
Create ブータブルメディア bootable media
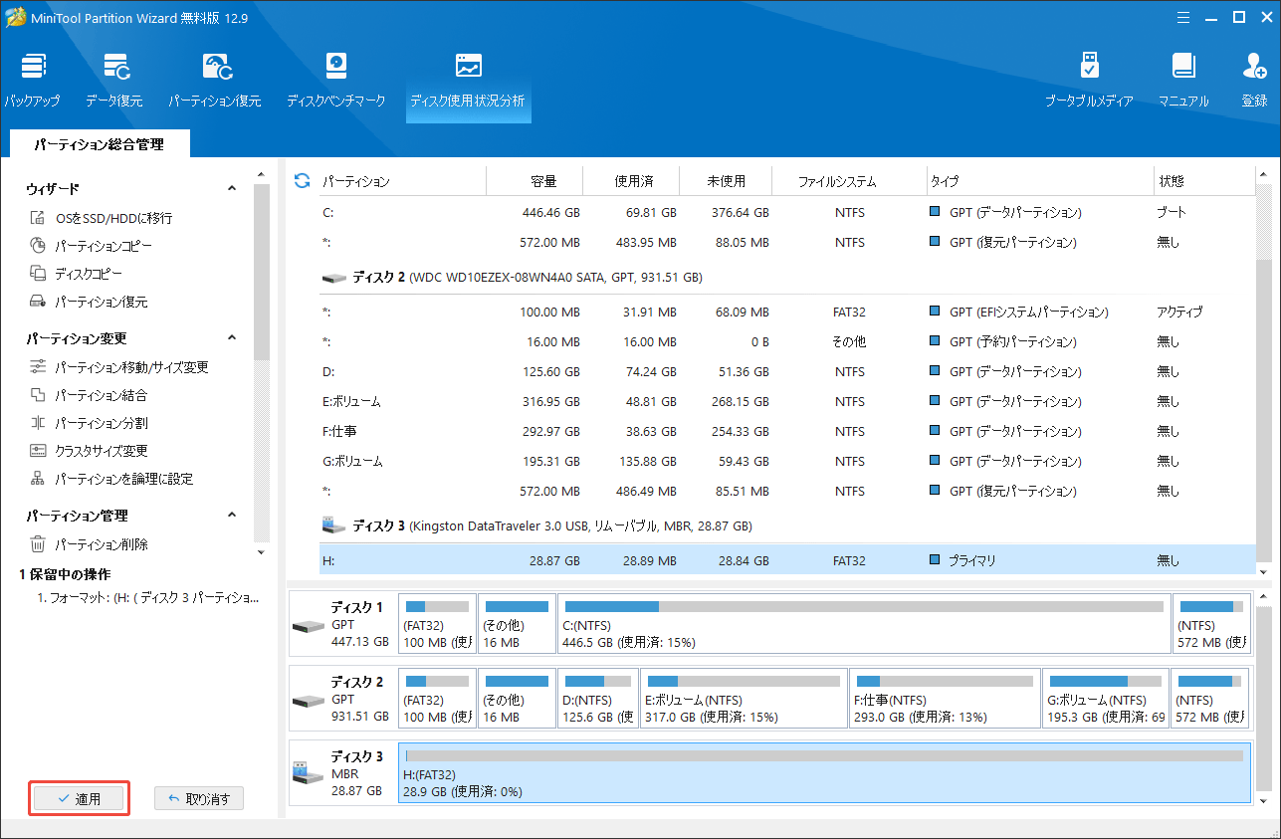(x=1089, y=82)
